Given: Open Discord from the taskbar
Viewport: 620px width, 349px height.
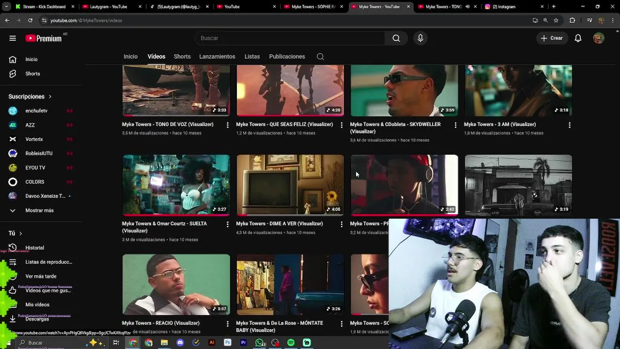Looking at the screenshot, I should tap(180, 343).
